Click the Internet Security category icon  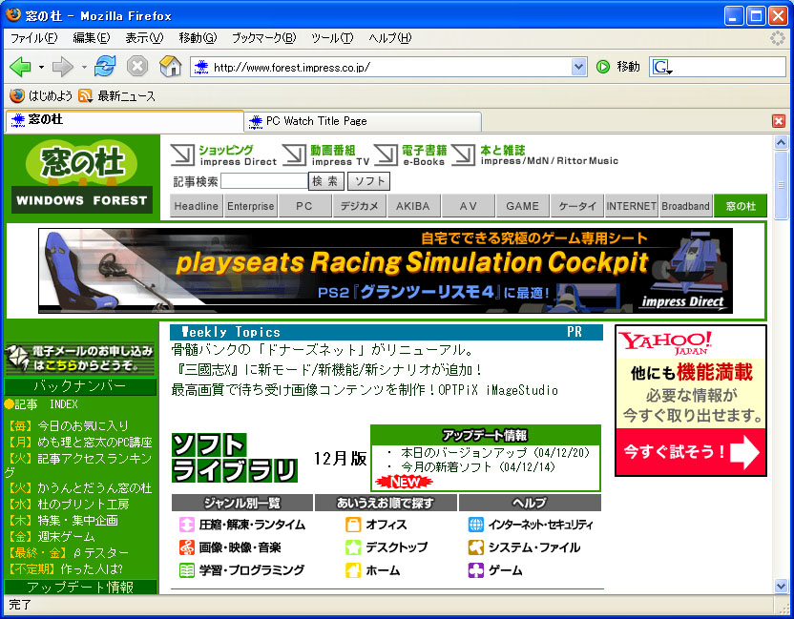(x=476, y=525)
